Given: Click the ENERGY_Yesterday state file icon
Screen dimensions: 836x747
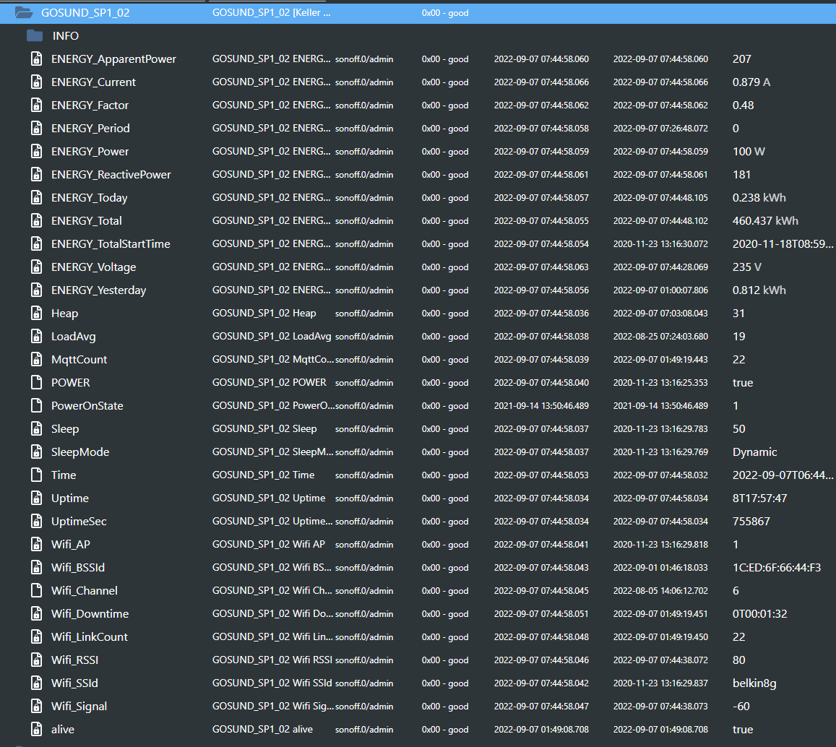Looking at the screenshot, I should 36,290.
